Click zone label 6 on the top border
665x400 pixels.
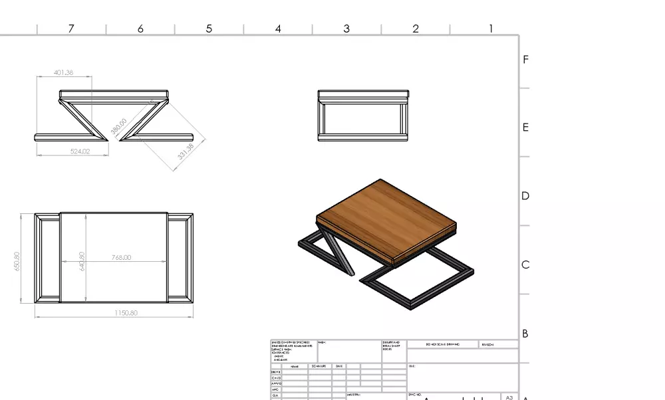tap(140, 29)
